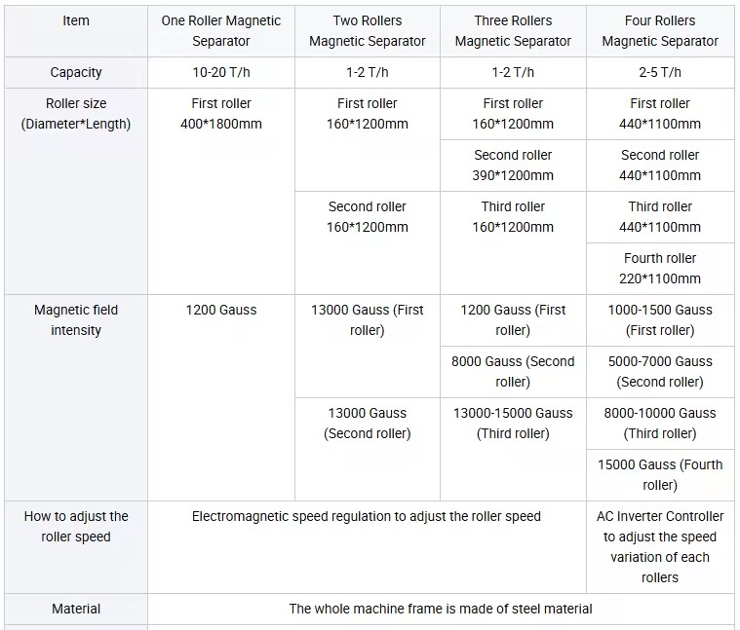Click the Second roller 390*1200mm cell
740x630 pixels.
click(513, 166)
